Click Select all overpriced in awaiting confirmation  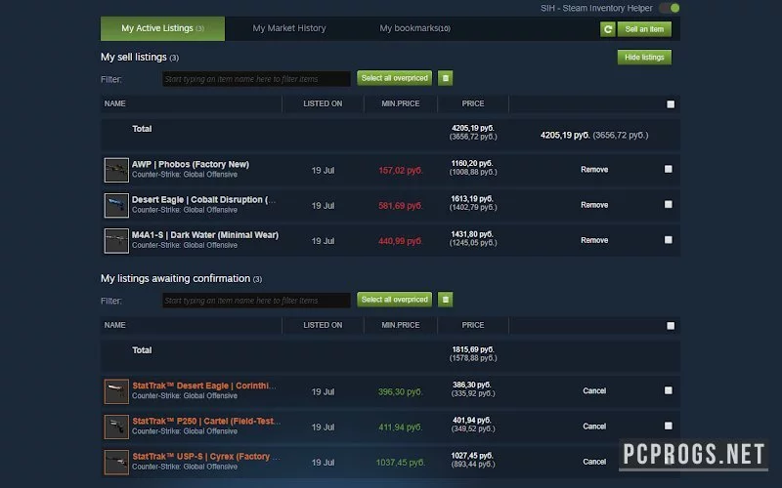395,300
